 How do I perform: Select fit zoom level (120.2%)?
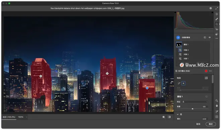click(9, 117)
